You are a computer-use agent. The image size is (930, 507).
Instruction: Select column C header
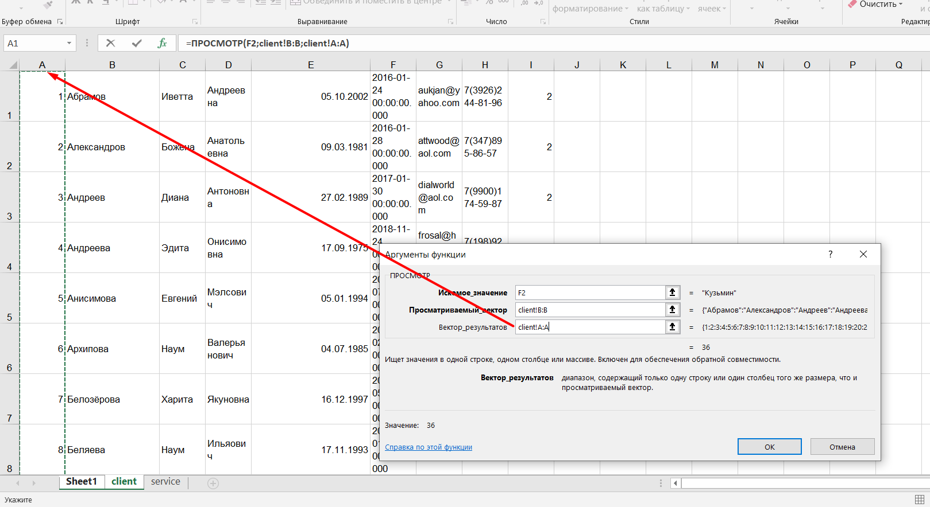point(183,65)
